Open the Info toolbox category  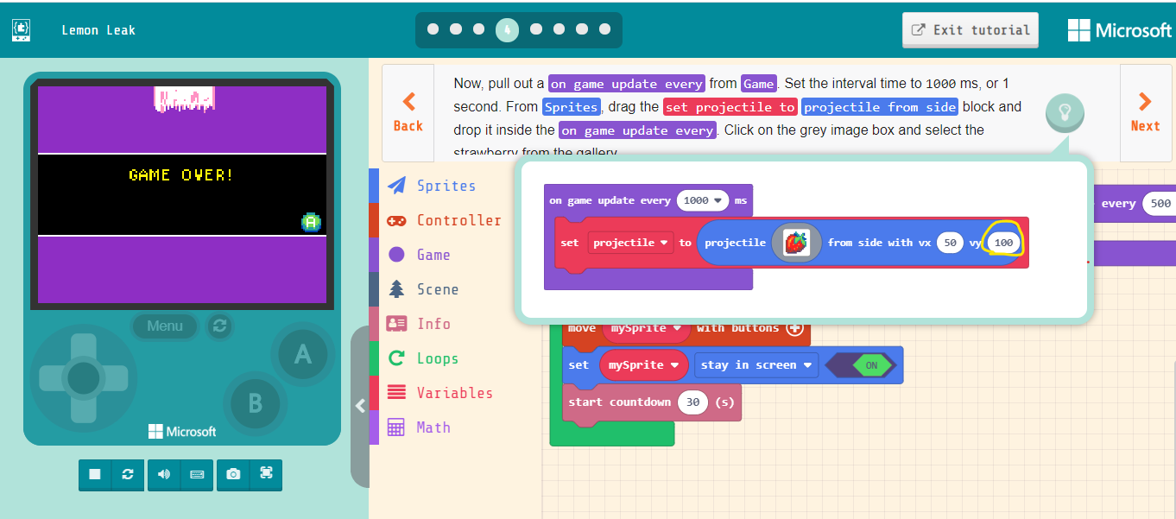coord(433,324)
